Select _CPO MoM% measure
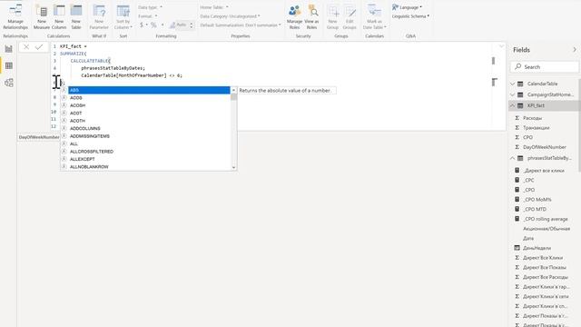 pyautogui.click(x=537, y=200)
